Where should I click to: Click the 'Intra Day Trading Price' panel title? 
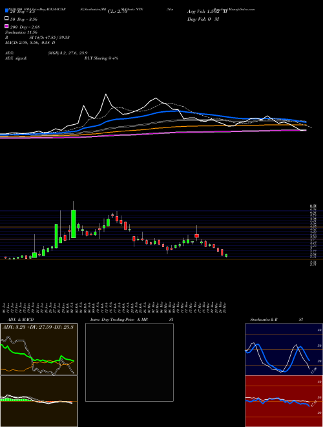pos(112,320)
